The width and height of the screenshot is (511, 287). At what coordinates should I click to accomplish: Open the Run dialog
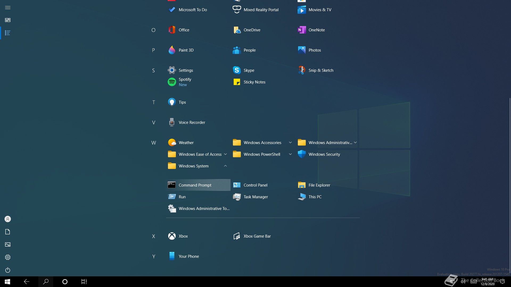point(198,197)
